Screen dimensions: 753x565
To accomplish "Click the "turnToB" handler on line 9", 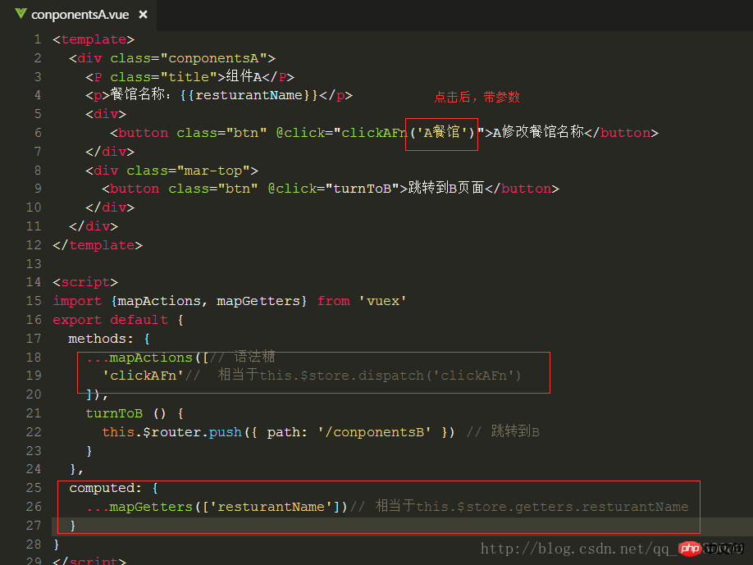I will click(x=362, y=189).
